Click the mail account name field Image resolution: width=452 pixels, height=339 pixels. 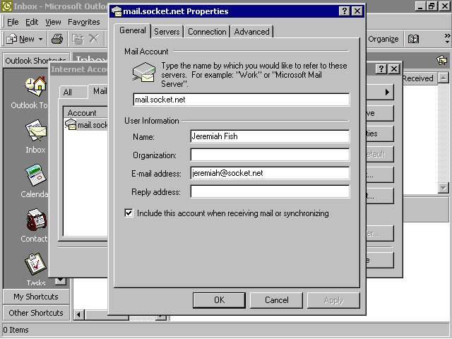tap(242, 100)
